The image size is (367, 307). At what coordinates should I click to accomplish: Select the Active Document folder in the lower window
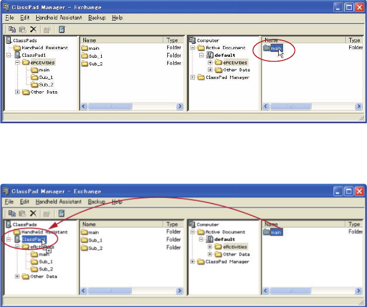221,232
